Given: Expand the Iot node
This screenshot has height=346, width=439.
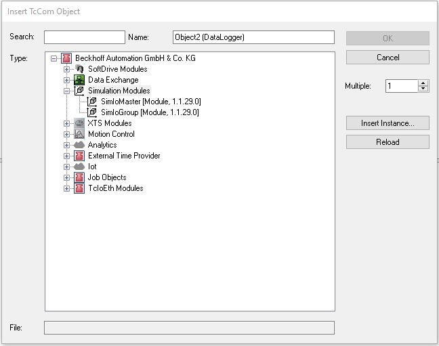Looking at the screenshot, I should (x=66, y=167).
